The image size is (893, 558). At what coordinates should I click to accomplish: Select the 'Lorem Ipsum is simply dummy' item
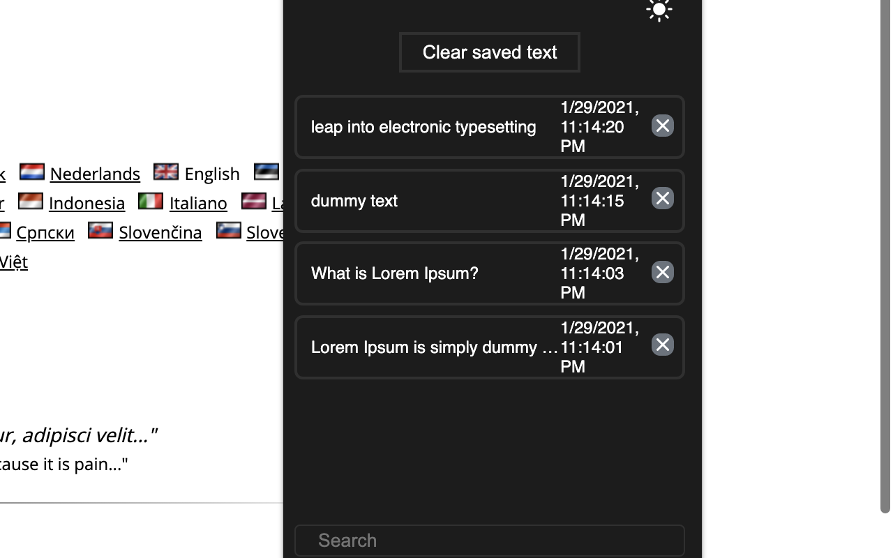[433, 347]
